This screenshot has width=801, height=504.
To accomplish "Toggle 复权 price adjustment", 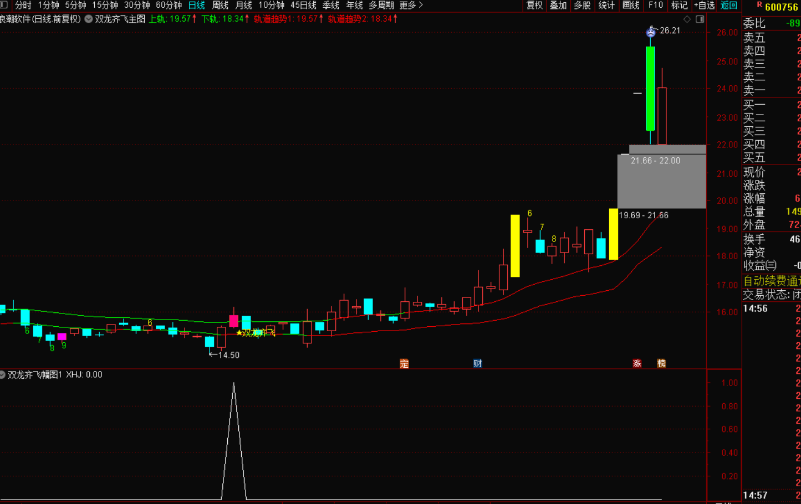I will coord(534,6).
